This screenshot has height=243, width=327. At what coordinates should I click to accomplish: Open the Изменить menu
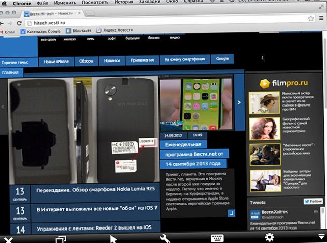pyautogui.click(x=65, y=3)
